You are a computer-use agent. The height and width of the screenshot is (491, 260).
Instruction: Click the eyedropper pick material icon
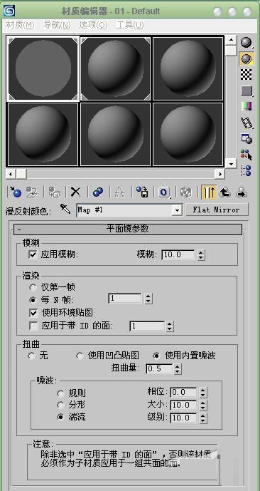(65, 209)
